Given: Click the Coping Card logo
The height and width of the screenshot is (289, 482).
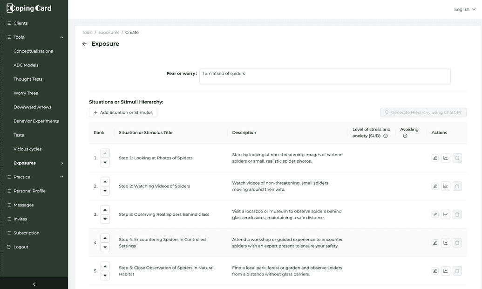Looking at the screenshot, I should [x=29, y=8].
